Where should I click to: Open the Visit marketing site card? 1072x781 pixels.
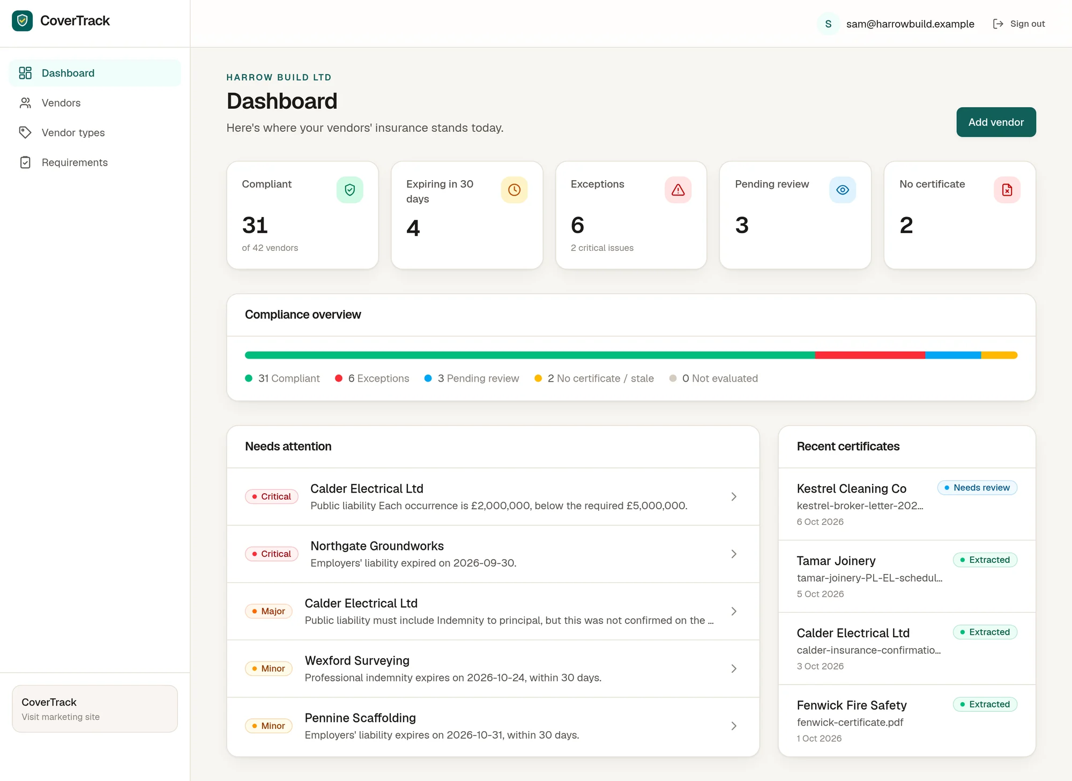(95, 709)
